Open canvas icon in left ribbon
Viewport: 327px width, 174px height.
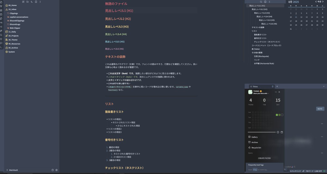click(x=1, y=10)
